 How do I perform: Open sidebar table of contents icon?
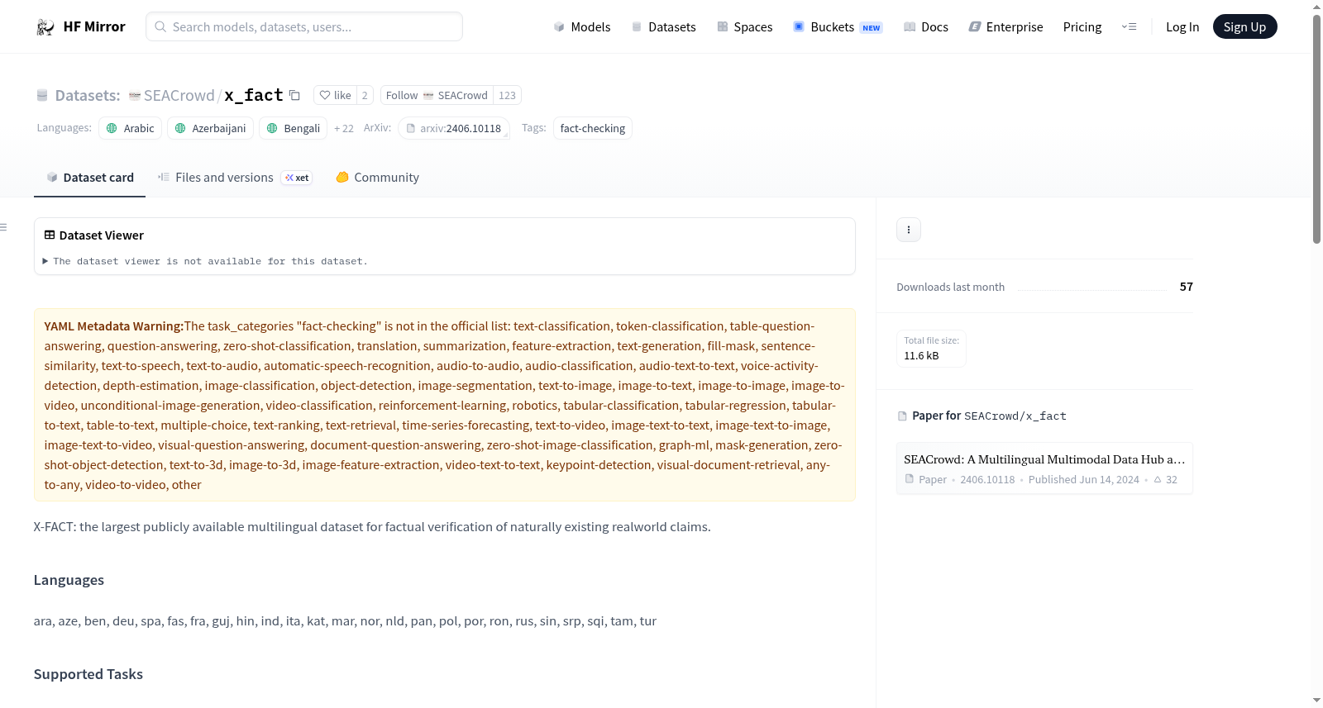[x=4, y=227]
